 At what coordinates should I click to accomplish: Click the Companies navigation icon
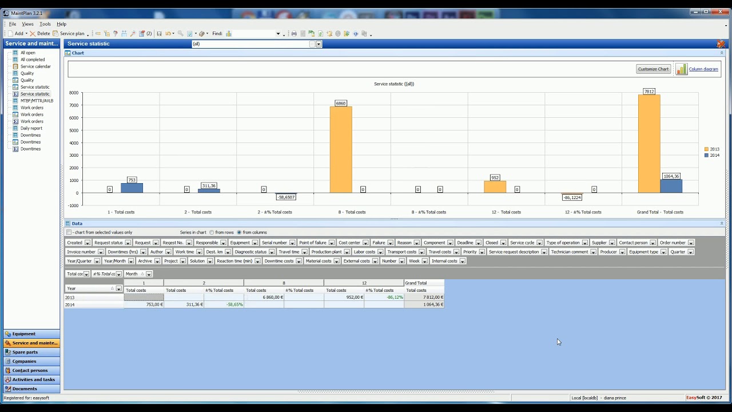pos(8,361)
